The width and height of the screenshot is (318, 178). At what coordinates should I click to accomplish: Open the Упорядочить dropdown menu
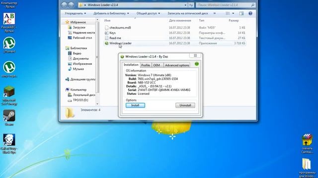(x=75, y=13)
